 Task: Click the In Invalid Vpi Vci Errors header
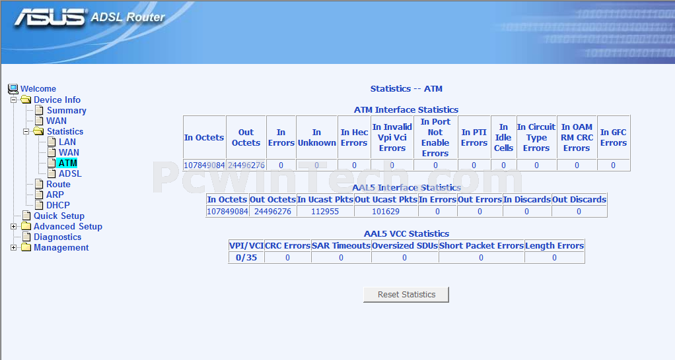click(x=392, y=137)
